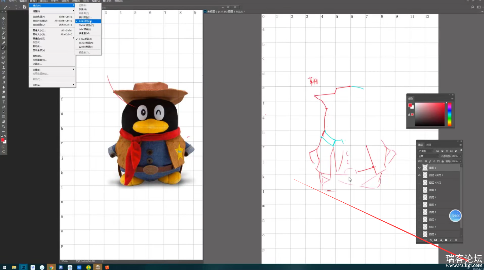Open Windows Start menu

click(x=4, y=267)
